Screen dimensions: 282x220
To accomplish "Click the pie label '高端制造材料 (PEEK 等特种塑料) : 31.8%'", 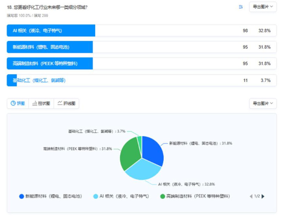I will coord(78,149).
